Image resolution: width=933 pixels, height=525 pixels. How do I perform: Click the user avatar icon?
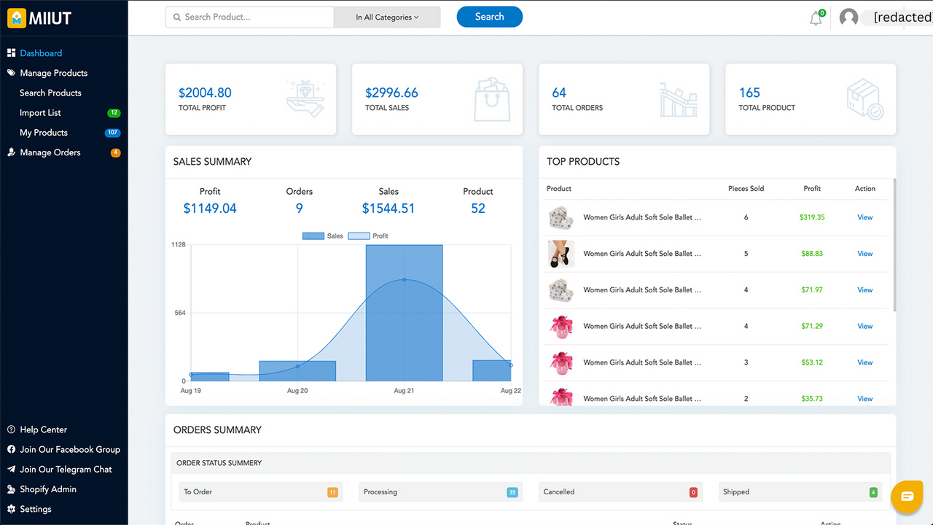[848, 17]
